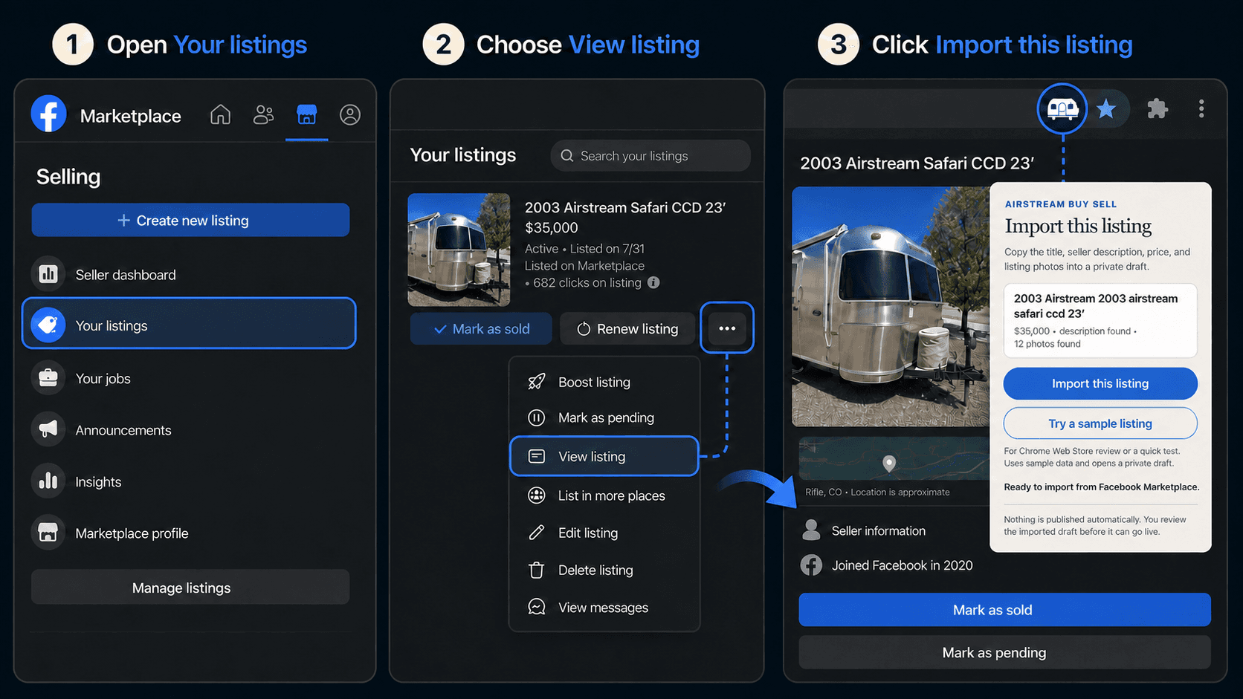
Task: Open the profile account icon
Action: 350,114
